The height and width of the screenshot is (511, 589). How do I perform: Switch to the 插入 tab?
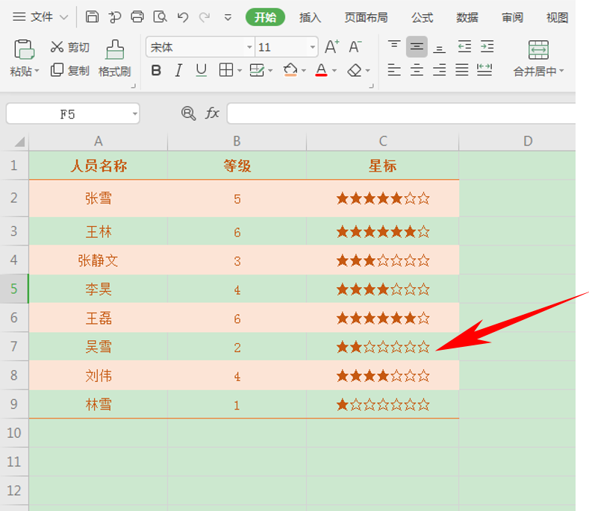(310, 17)
